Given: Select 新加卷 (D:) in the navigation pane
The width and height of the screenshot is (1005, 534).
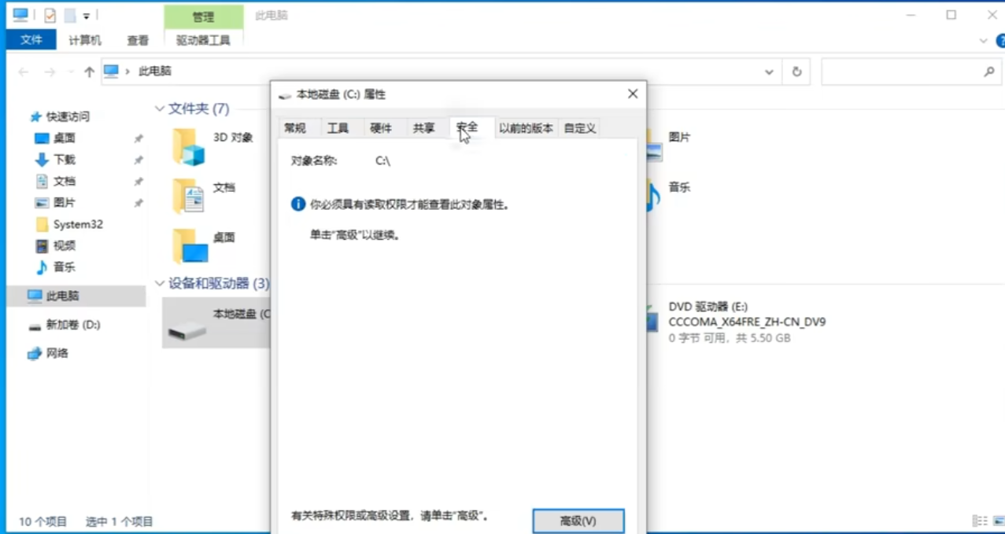Looking at the screenshot, I should [x=72, y=325].
